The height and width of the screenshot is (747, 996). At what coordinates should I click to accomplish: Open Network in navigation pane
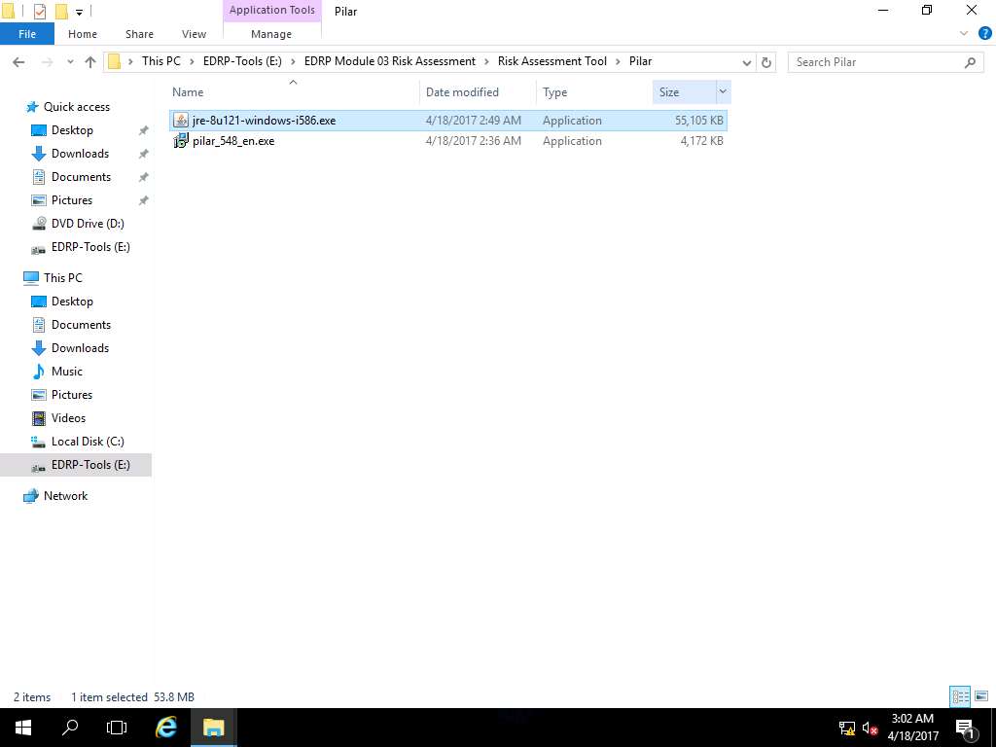coord(65,496)
